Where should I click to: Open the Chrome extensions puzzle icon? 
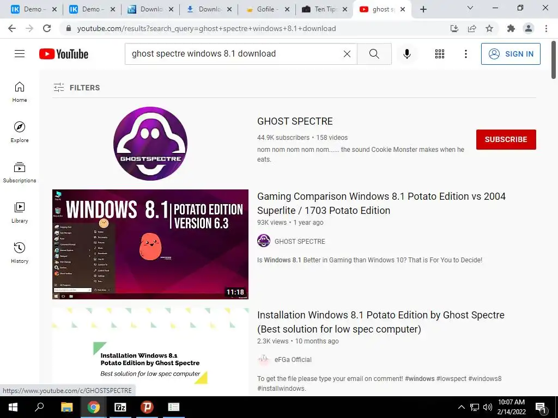pyautogui.click(x=511, y=28)
